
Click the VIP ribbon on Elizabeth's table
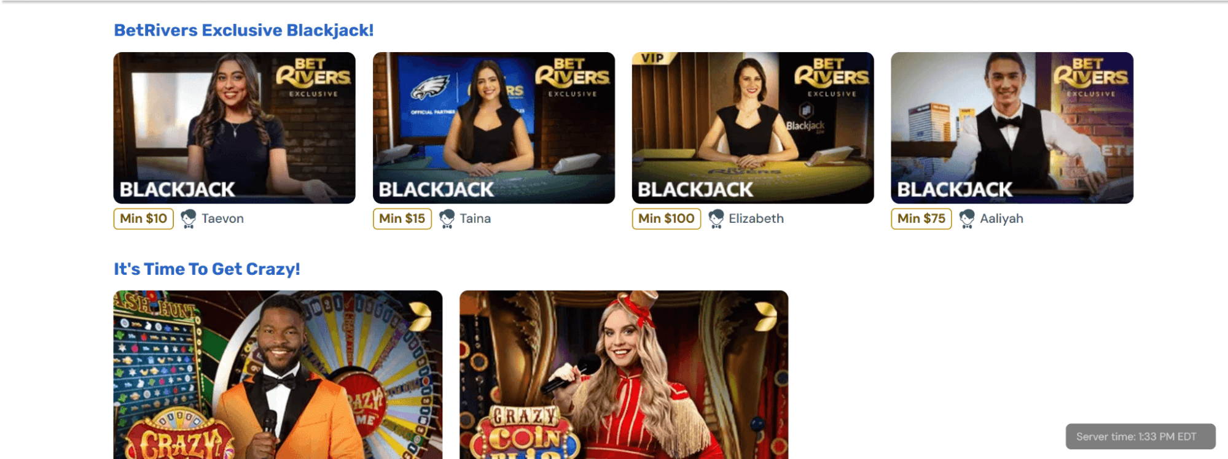point(654,58)
